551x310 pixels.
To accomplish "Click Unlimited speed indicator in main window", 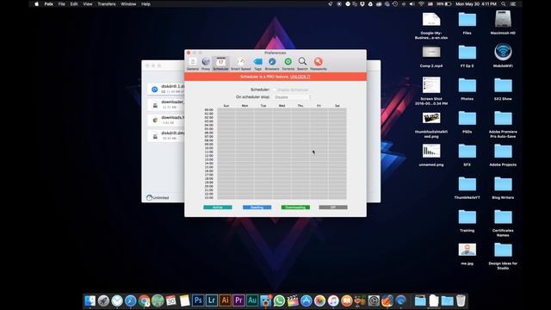I will [x=158, y=197].
